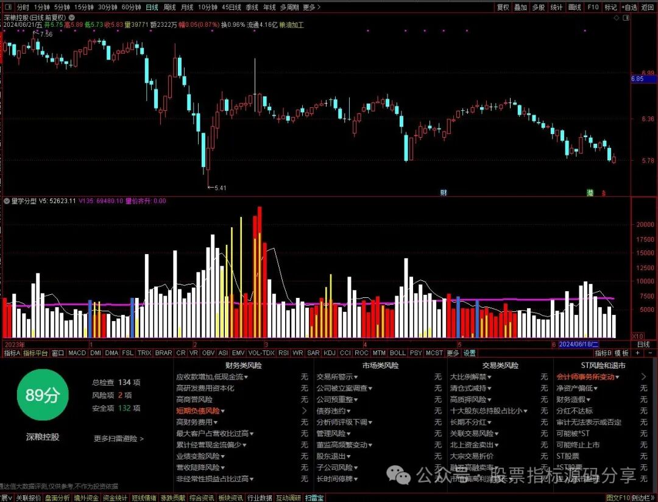Open the 短期负债风险 detail arrow
The image size is (658, 502).
coord(305,411)
